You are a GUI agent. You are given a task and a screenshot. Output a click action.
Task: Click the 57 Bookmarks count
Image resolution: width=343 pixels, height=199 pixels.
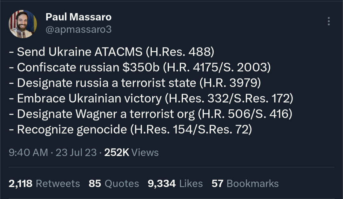[x=245, y=183]
